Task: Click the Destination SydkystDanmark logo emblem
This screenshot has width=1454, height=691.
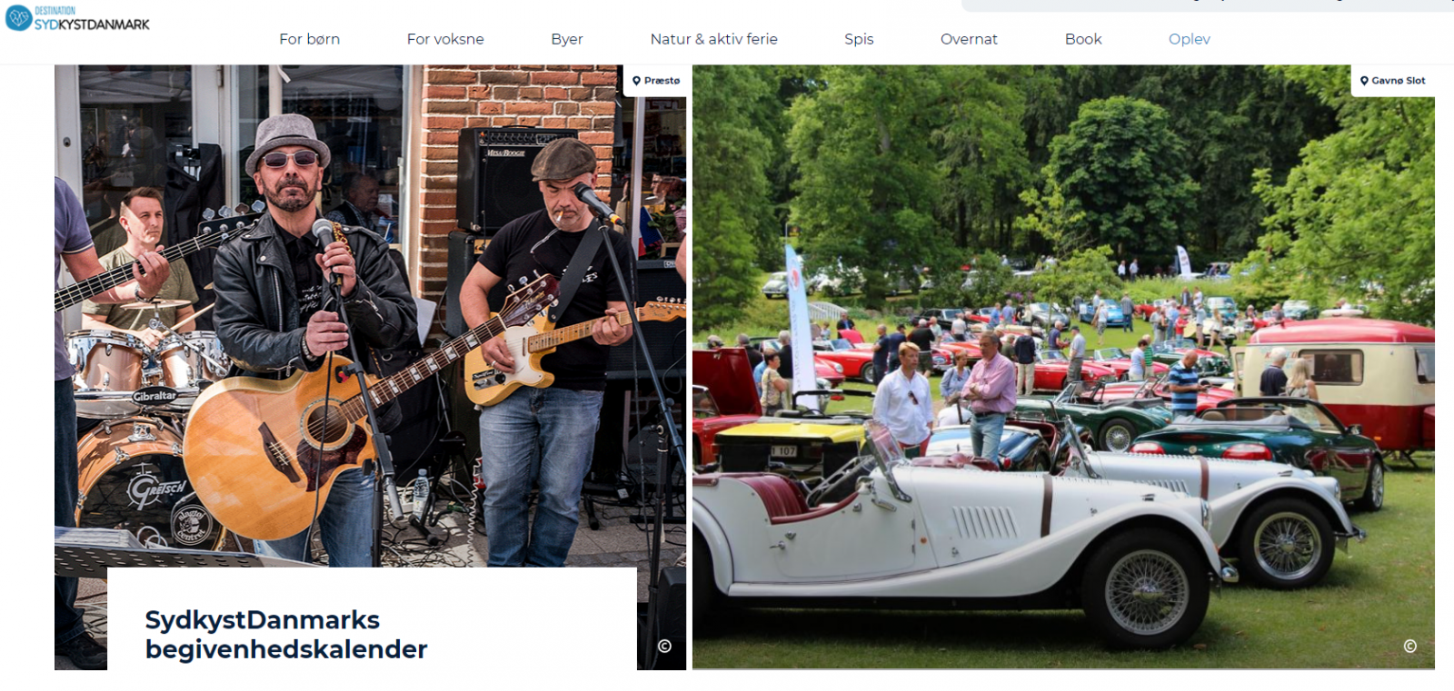Action: (18, 17)
